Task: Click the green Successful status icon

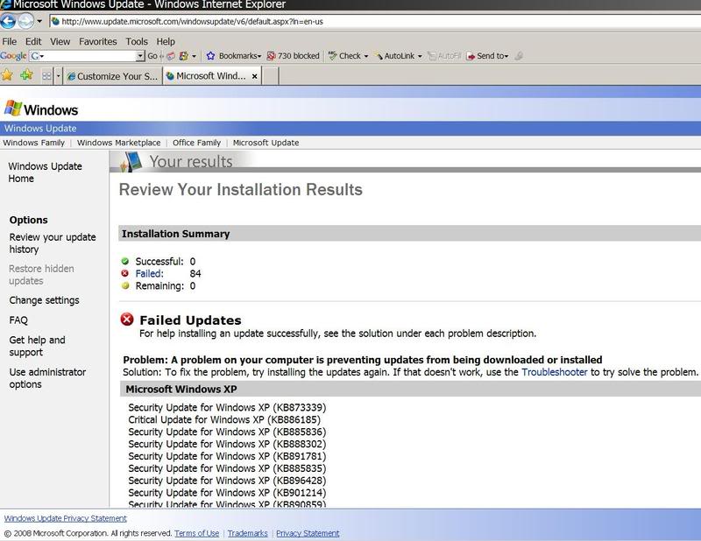Action: [x=125, y=261]
